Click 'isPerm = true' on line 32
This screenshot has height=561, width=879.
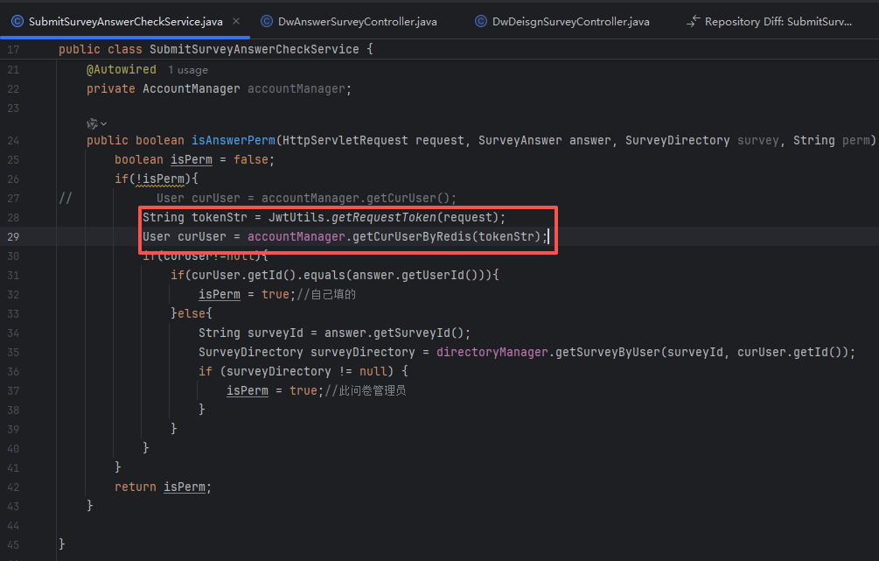pyautogui.click(x=244, y=294)
